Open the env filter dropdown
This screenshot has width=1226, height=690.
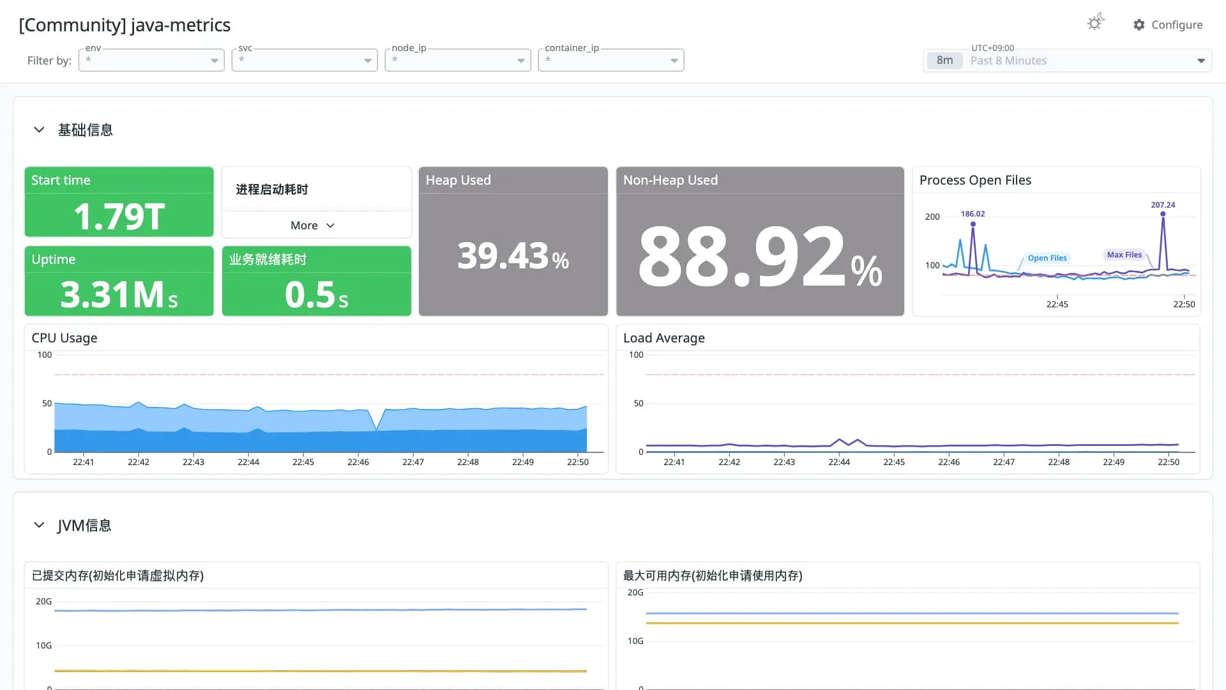pos(151,60)
